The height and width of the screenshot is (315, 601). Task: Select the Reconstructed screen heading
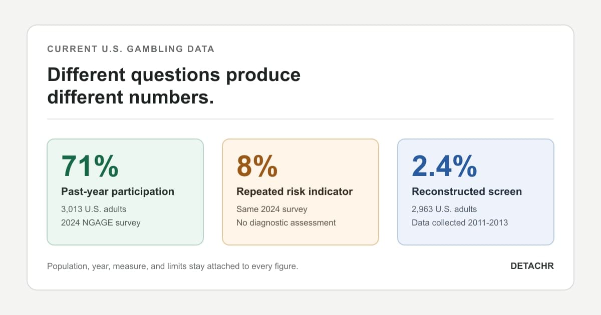pos(467,191)
